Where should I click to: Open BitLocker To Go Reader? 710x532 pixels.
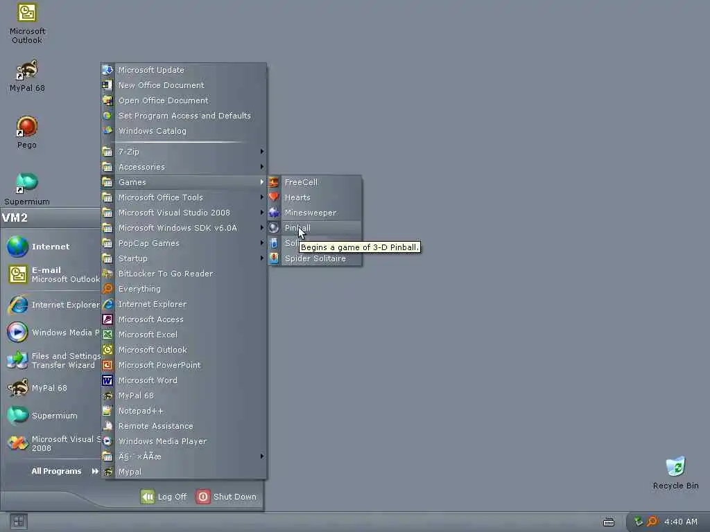coord(184,274)
